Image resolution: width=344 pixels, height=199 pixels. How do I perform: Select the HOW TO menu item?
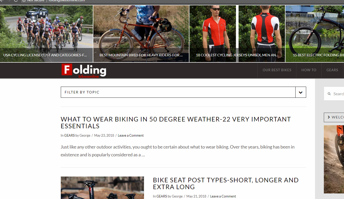(309, 70)
